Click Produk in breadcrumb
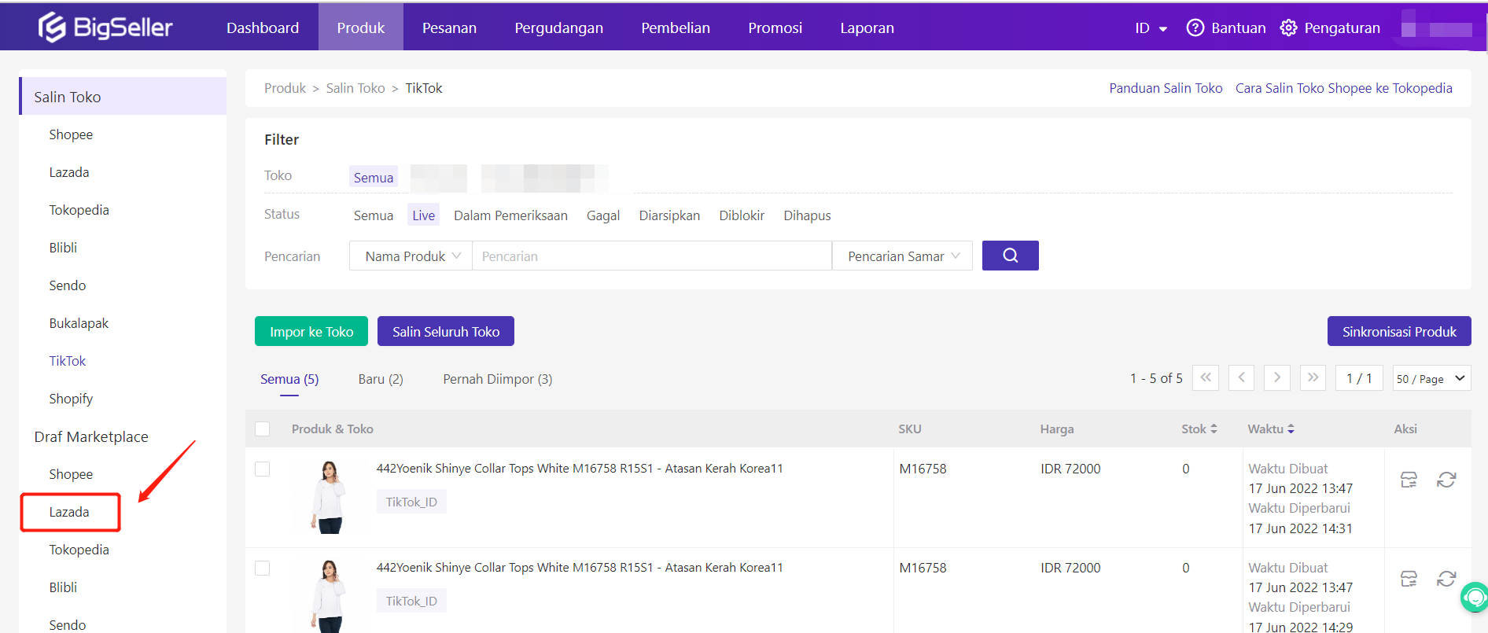Image resolution: width=1488 pixels, height=633 pixels. point(285,88)
